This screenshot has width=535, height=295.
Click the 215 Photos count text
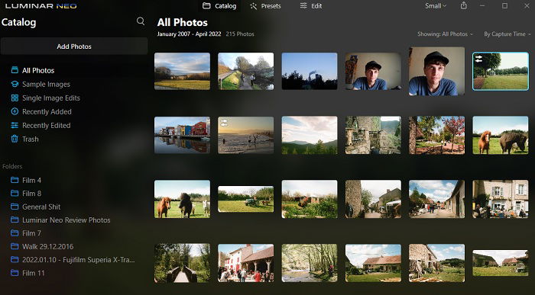pos(240,34)
